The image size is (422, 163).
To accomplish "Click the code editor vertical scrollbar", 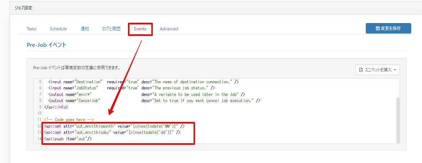I will 397,119.
